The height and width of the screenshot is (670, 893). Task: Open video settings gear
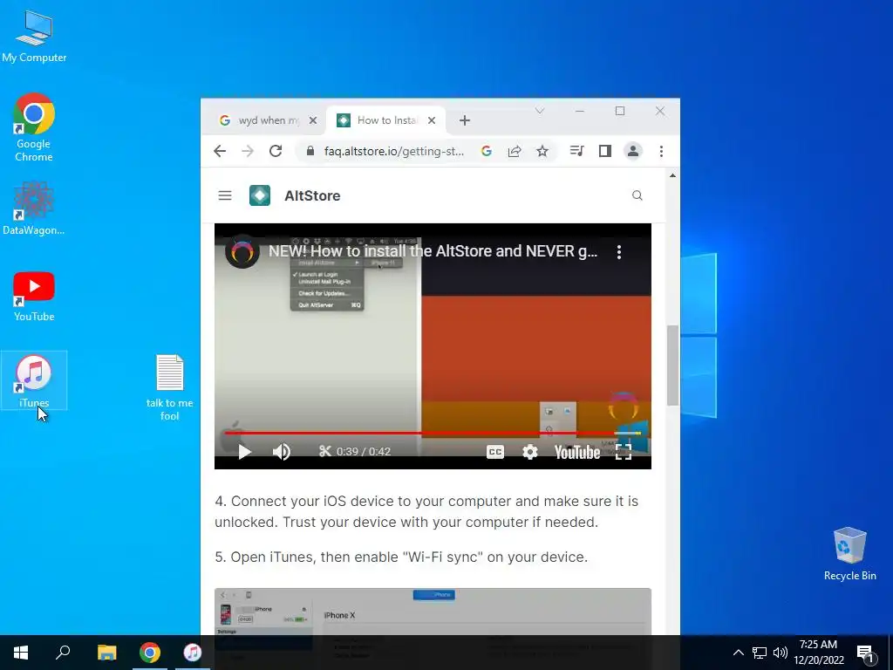coord(529,452)
